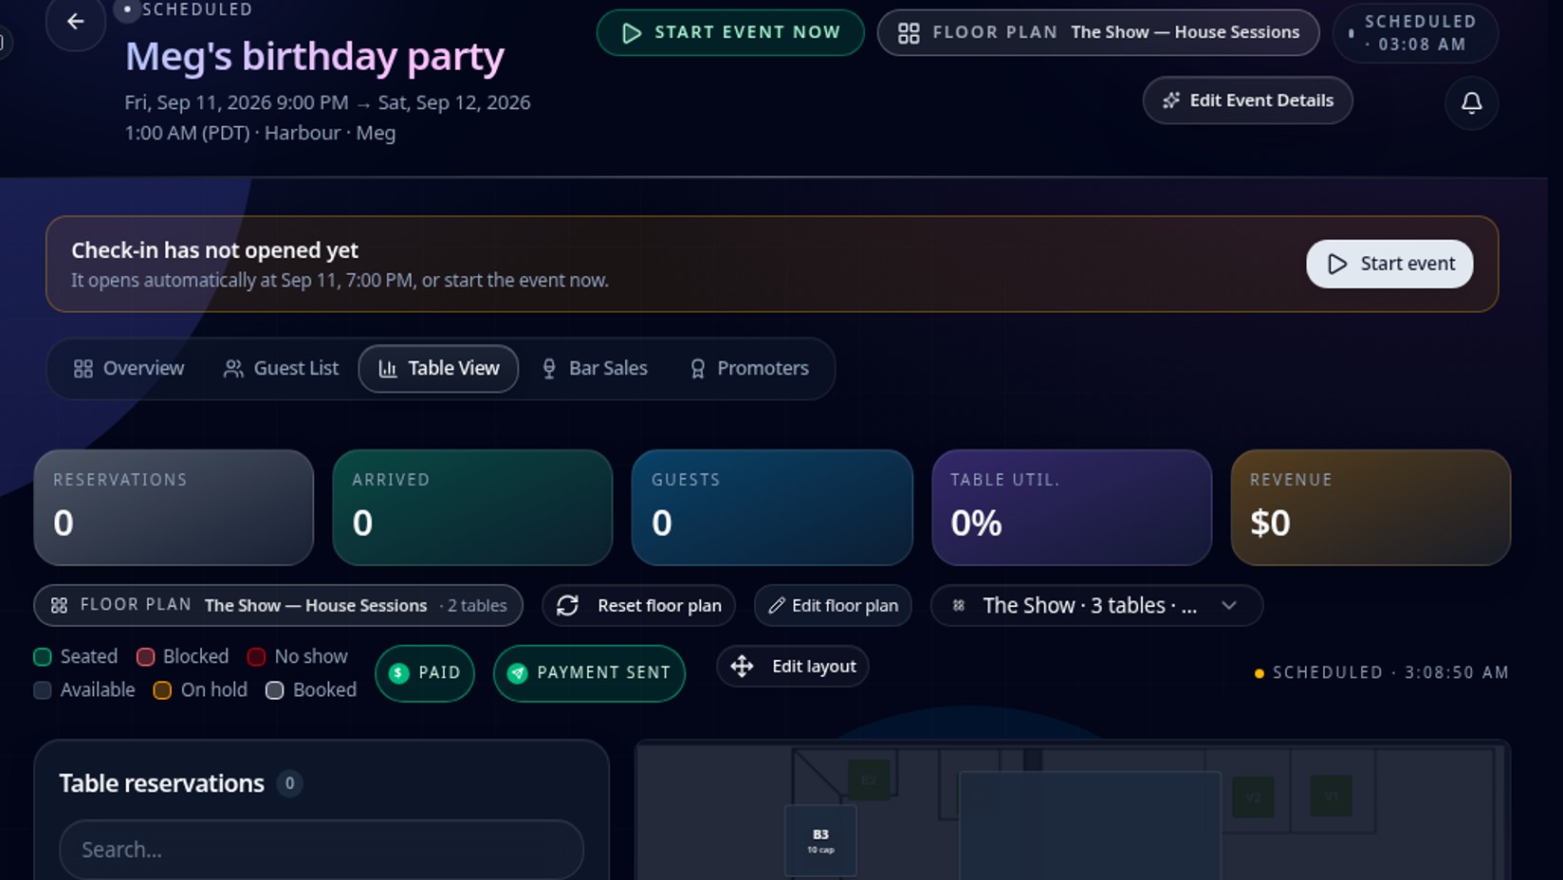
Task: Select table B3 on the floor plan
Action: click(x=820, y=841)
